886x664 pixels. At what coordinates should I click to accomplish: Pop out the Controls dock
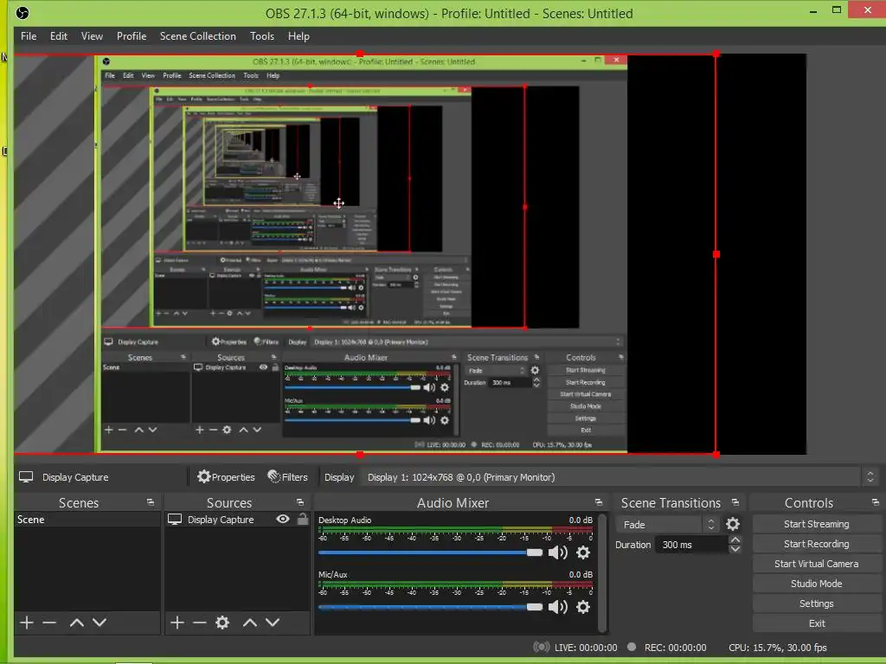pos(876,502)
